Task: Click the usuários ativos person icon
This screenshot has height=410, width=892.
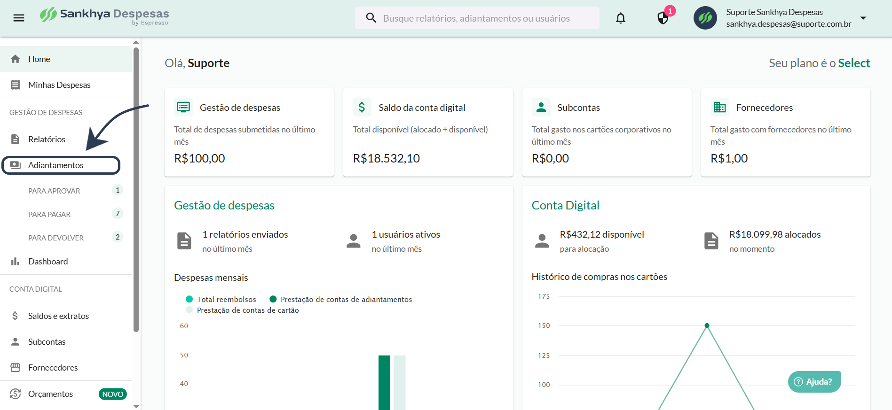Action: click(x=354, y=240)
